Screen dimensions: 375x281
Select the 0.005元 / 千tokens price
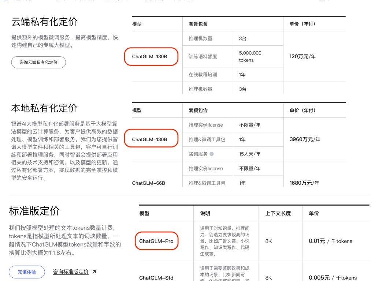point(333,278)
